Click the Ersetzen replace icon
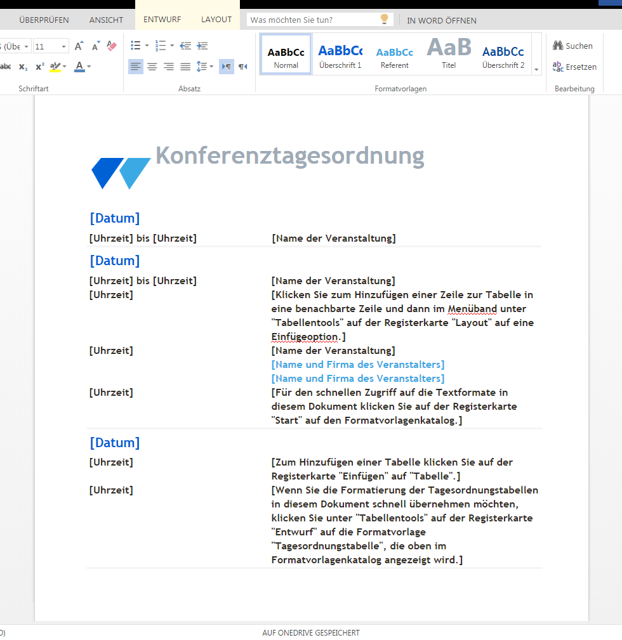 (558, 67)
